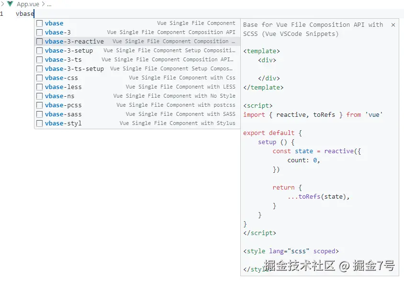Image resolution: width=404 pixels, height=281 pixels.
Task: Click the snippet icon beside vbase-3-ts-setup
Action: [x=39, y=69]
